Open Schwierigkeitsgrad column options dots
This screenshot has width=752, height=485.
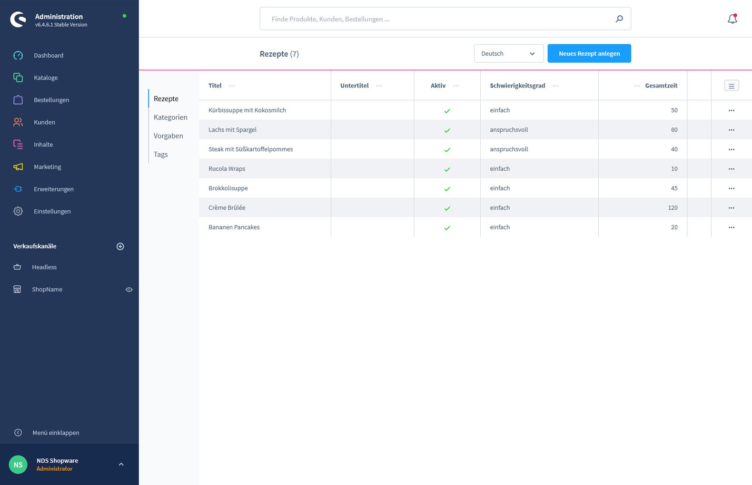tap(555, 86)
